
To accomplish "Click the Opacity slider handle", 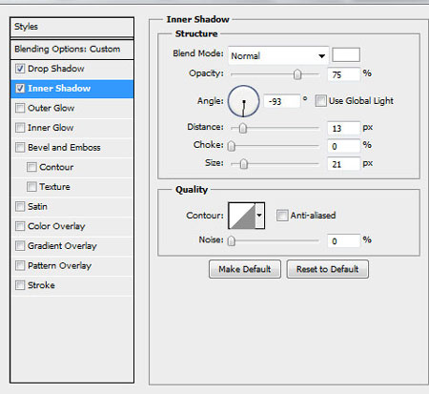I will (x=297, y=74).
